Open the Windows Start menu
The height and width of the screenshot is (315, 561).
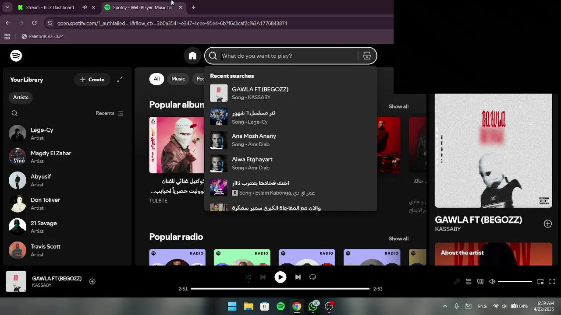[x=232, y=306]
